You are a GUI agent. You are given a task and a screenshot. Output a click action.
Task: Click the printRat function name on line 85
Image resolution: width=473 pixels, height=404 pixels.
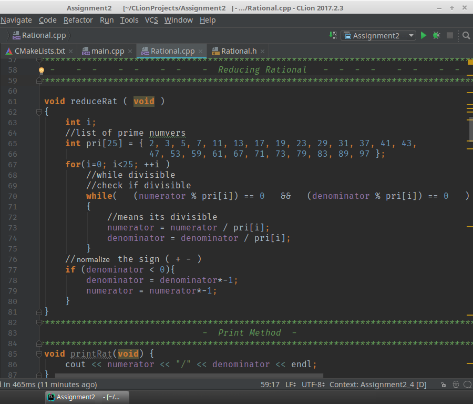[91, 354]
